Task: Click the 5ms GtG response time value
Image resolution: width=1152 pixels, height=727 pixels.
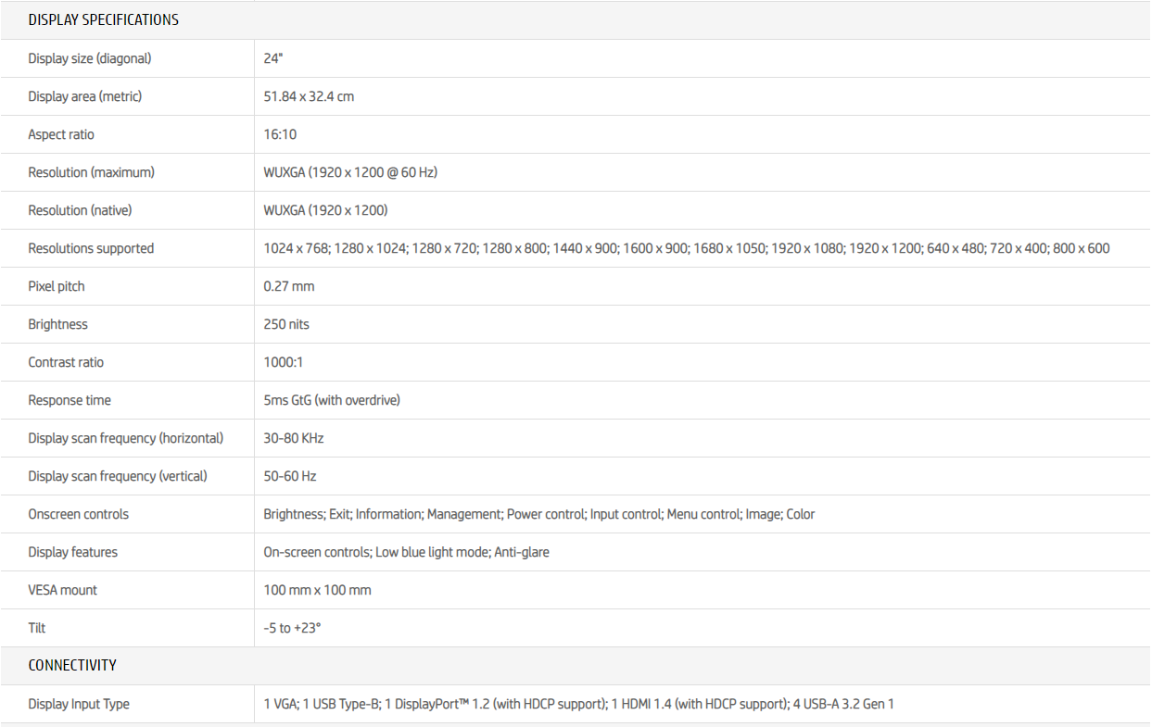Action: (332, 400)
